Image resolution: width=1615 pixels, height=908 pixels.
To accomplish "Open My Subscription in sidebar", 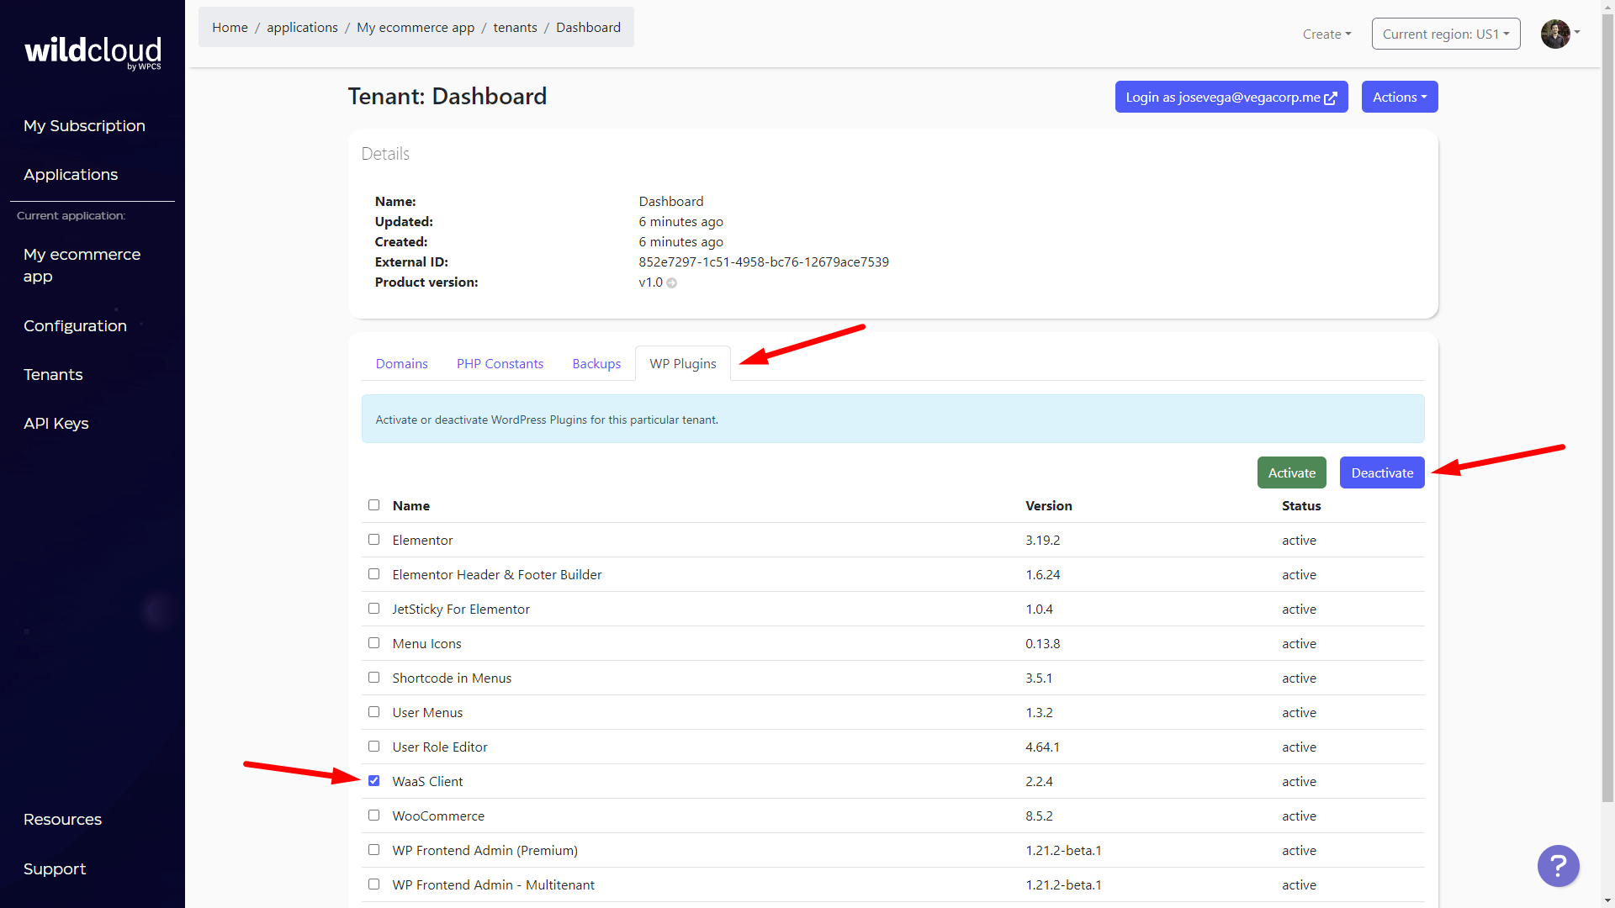I will [x=84, y=125].
